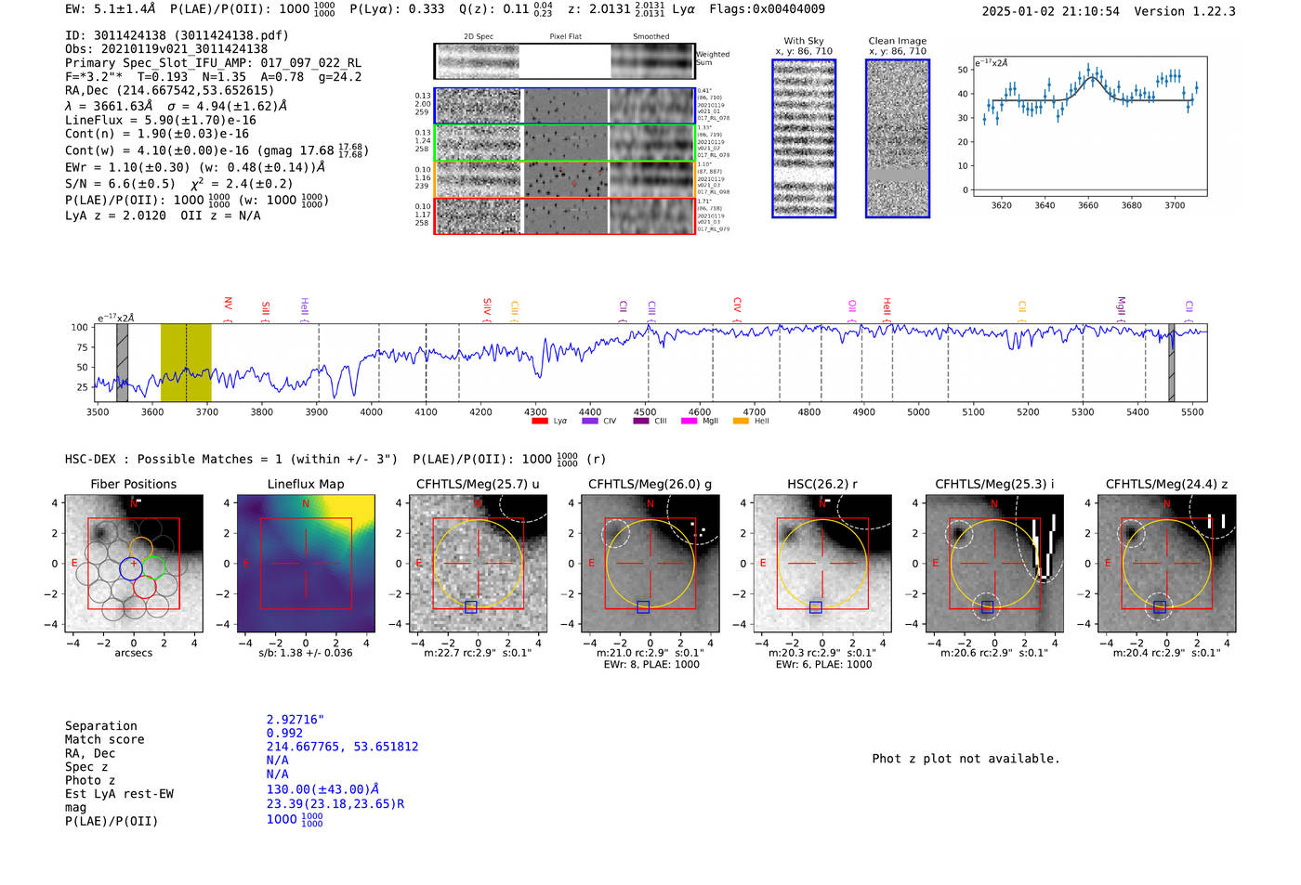This screenshot has width=1301, height=885.
Task: Click the 'Phot z plot not available.' message
Action: click(x=966, y=759)
